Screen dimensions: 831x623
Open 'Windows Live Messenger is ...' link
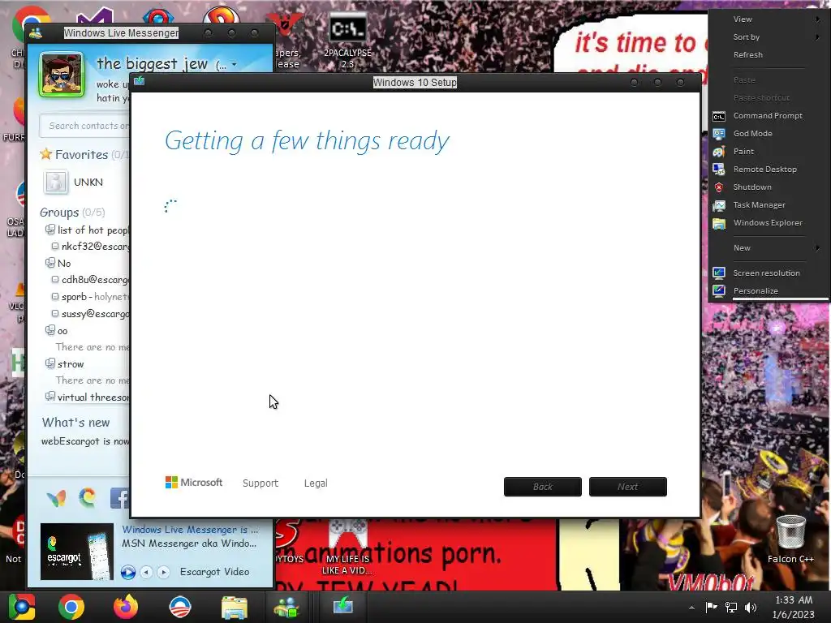pos(190,529)
